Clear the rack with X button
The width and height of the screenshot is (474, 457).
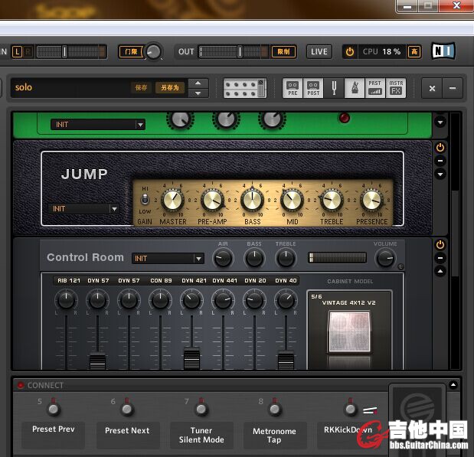point(432,88)
